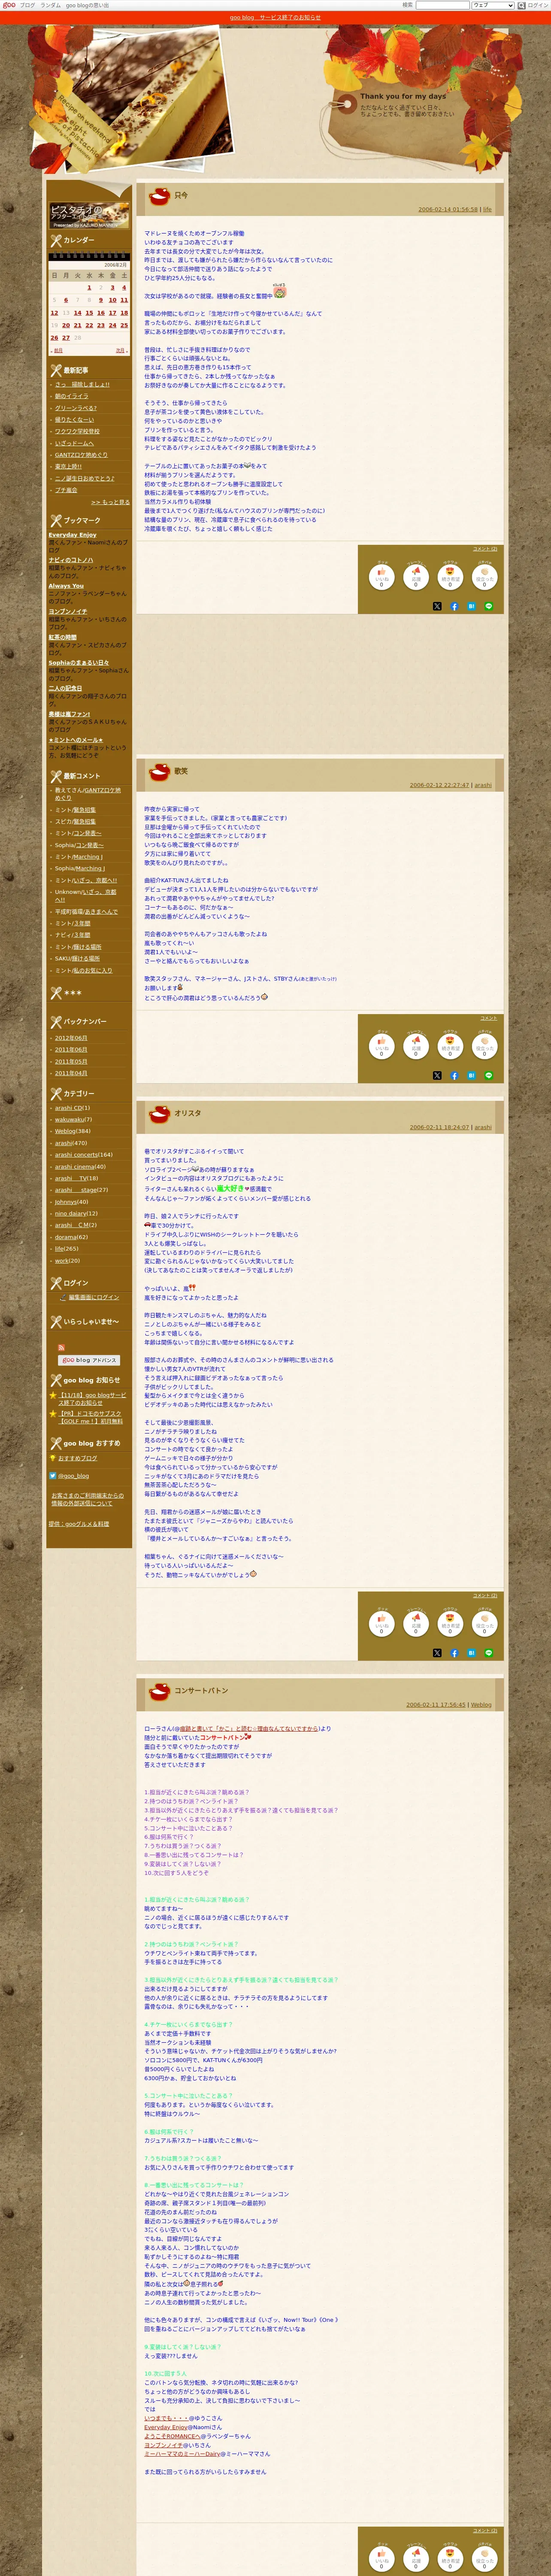
Task: Share the 歌笑 post on X
Action: point(437,1076)
